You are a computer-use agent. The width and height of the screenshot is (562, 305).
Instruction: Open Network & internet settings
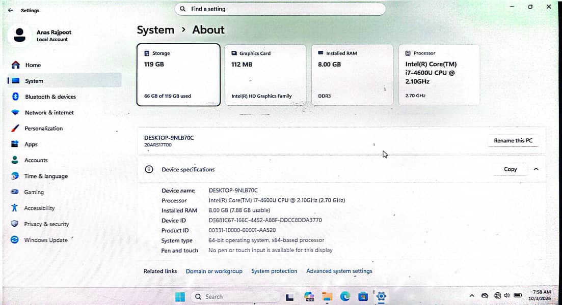[x=65, y=112]
